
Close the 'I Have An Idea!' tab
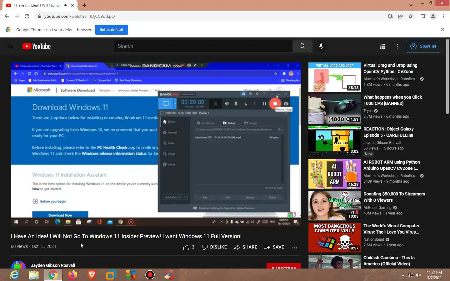pyautogui.click(x=72, y=5)
